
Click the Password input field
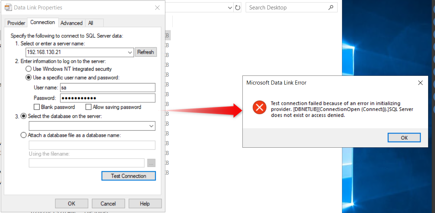click(x=108, y=98)
